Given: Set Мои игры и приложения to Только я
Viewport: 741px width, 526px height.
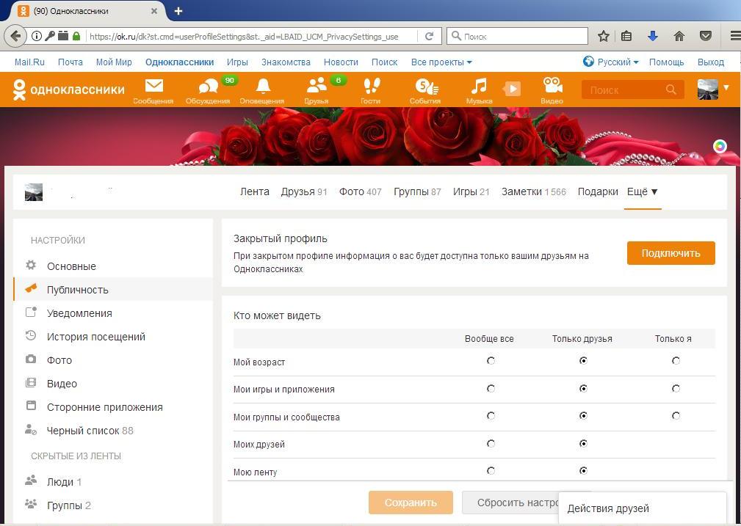Looking at the screenshot, I should tap(676, 389).
